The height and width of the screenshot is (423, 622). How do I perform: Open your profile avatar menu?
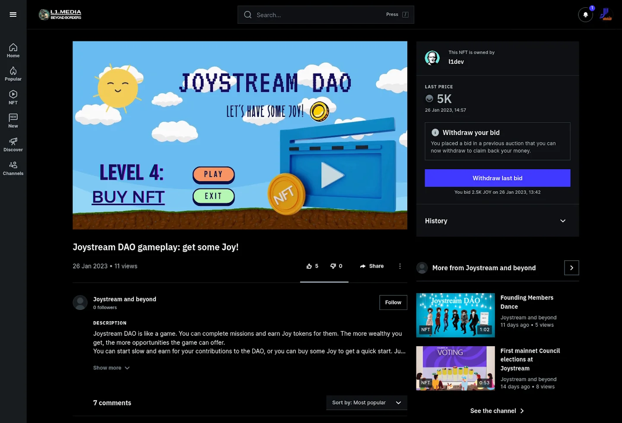coord(606,14)
